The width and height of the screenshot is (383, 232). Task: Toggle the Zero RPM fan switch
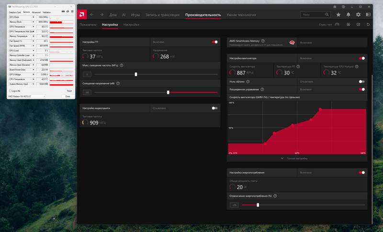(x=362, y=82)
